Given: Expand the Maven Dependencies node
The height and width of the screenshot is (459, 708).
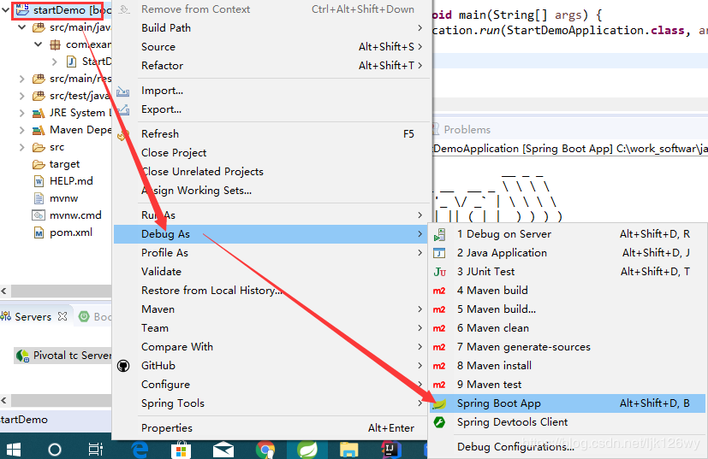Looking at the screenshot, I should coord(21,130).
